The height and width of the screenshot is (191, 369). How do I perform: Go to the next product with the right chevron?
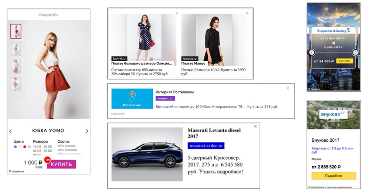coord(87,131)
